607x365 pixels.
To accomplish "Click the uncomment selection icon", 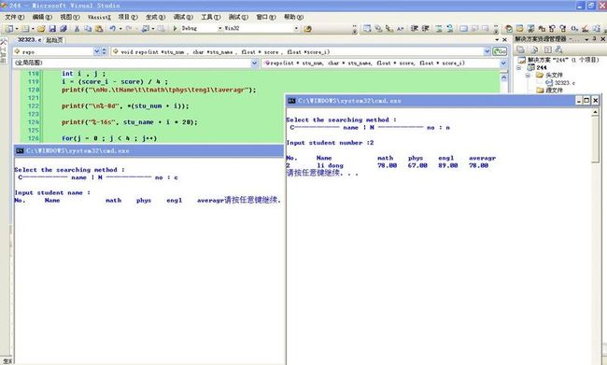I will [450, 28].
